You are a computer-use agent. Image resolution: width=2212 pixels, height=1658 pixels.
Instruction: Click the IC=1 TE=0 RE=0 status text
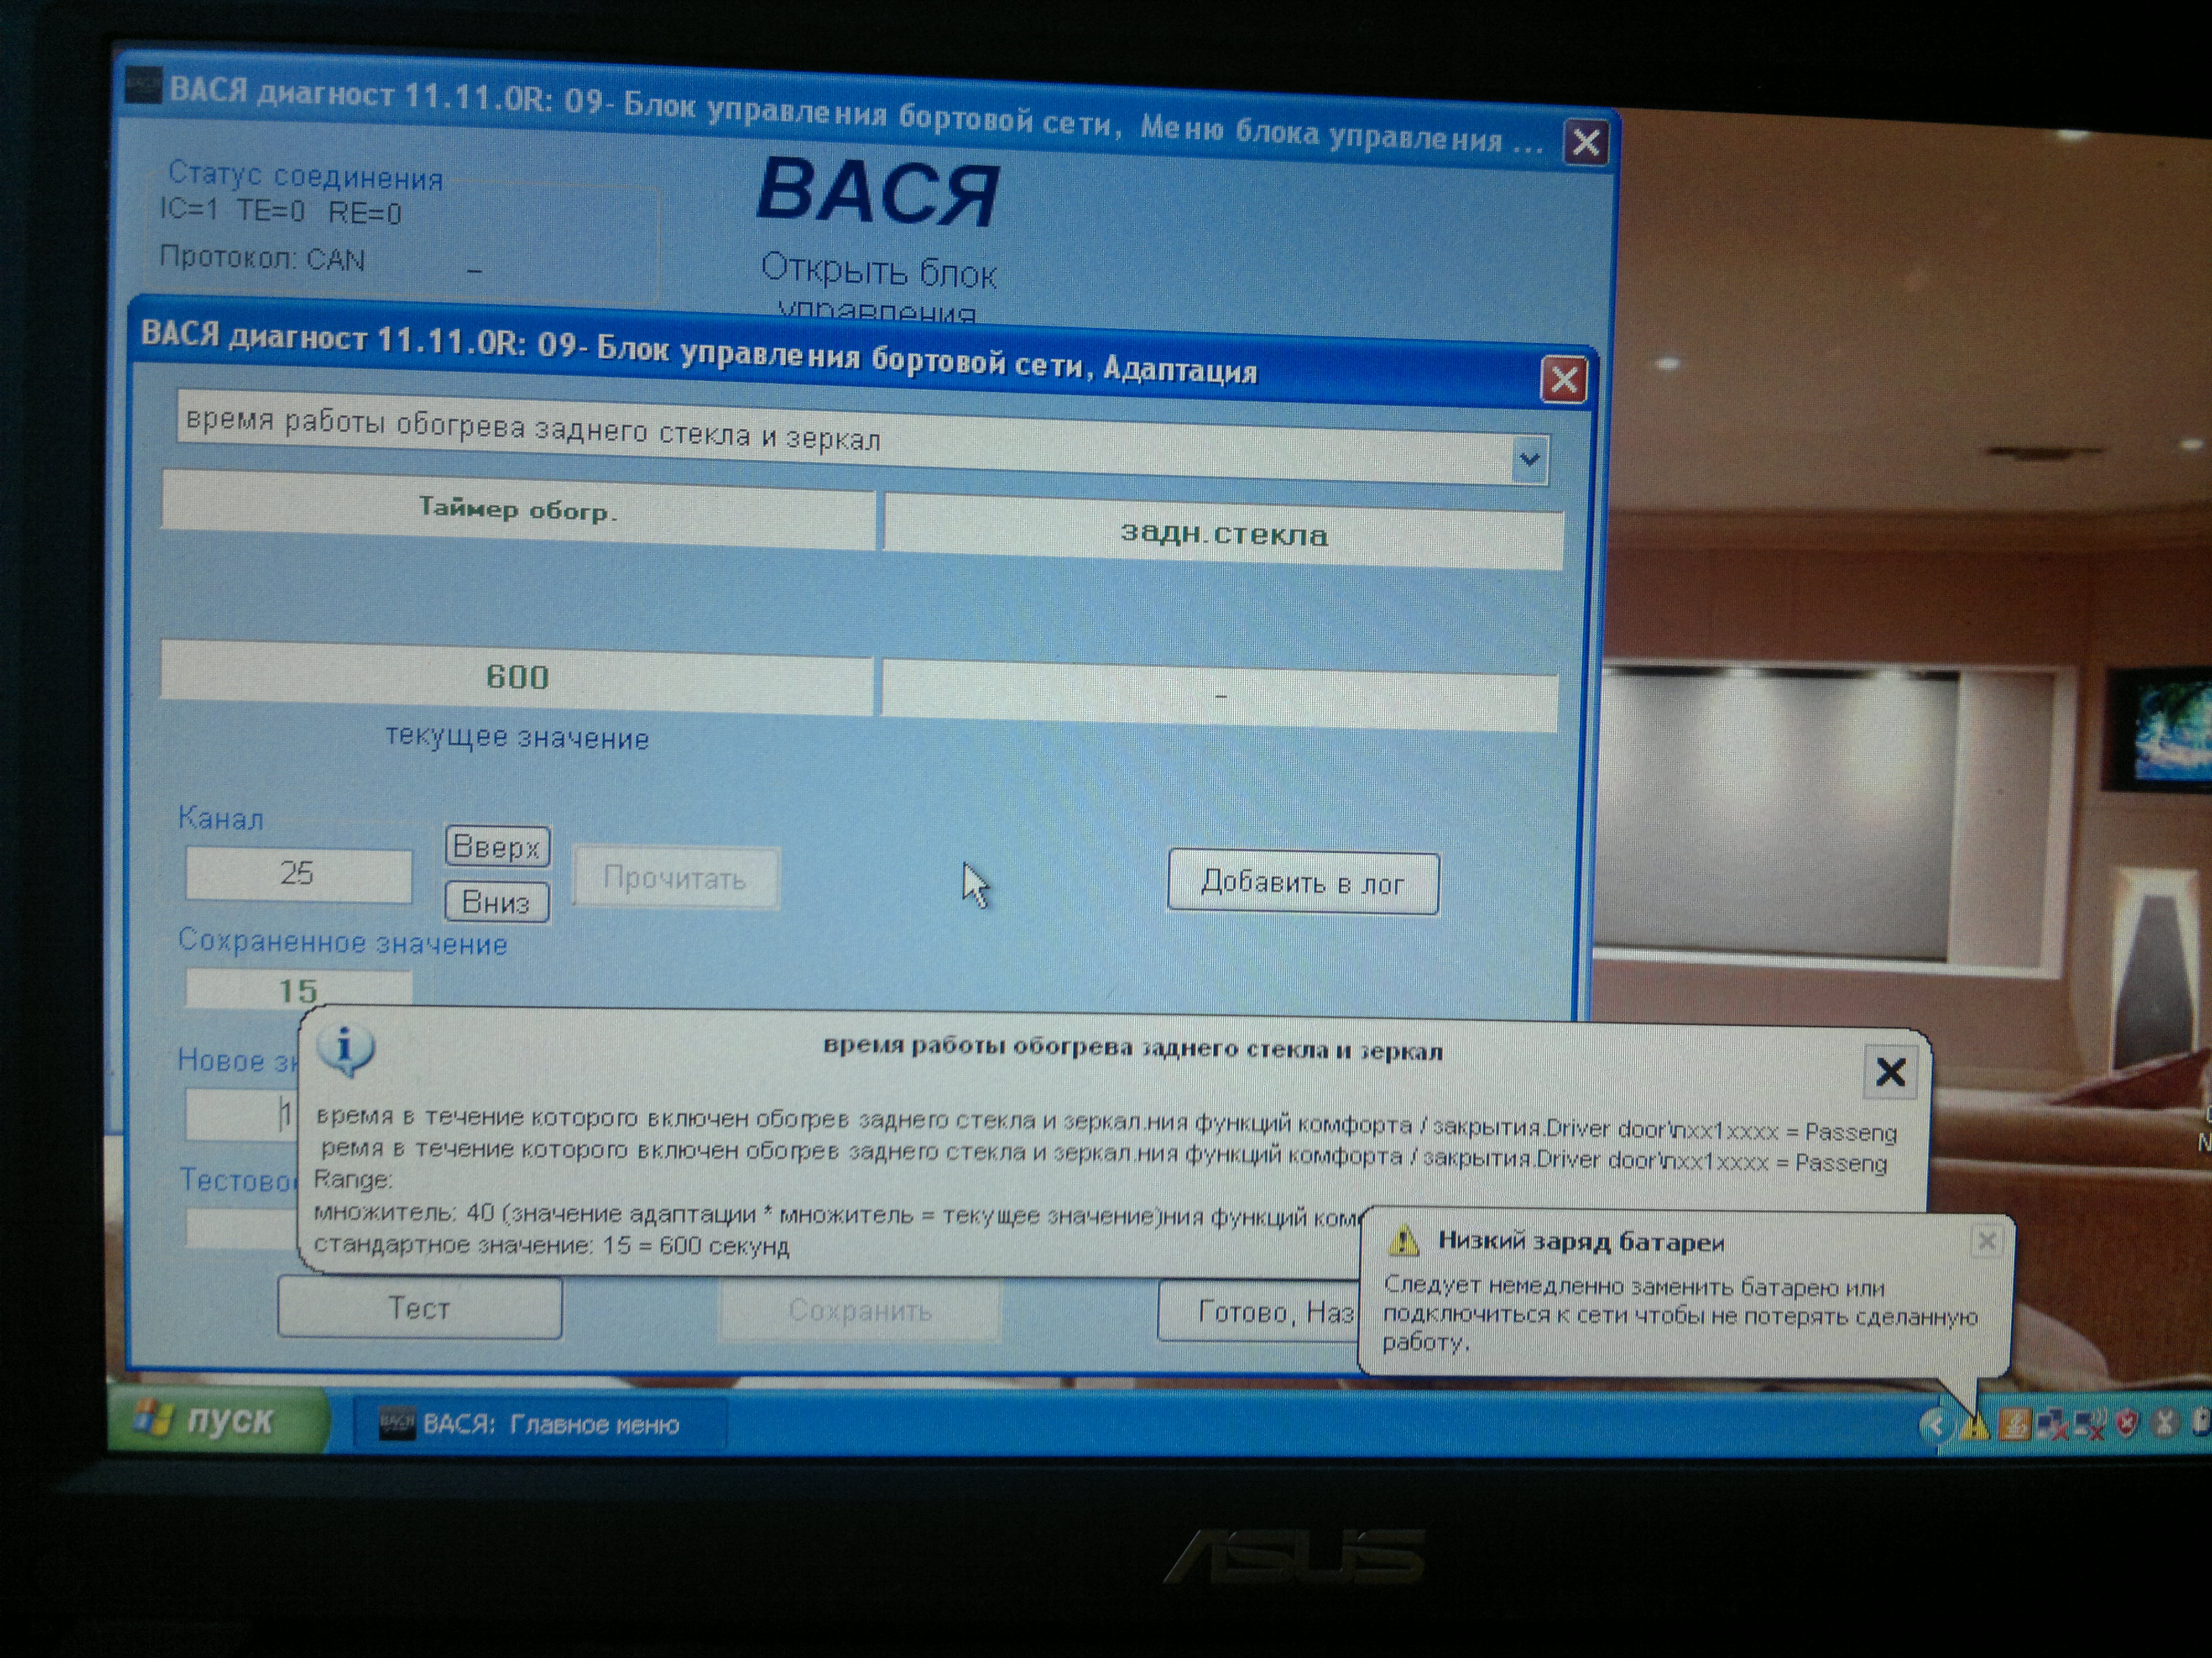[x=280, y=212]
